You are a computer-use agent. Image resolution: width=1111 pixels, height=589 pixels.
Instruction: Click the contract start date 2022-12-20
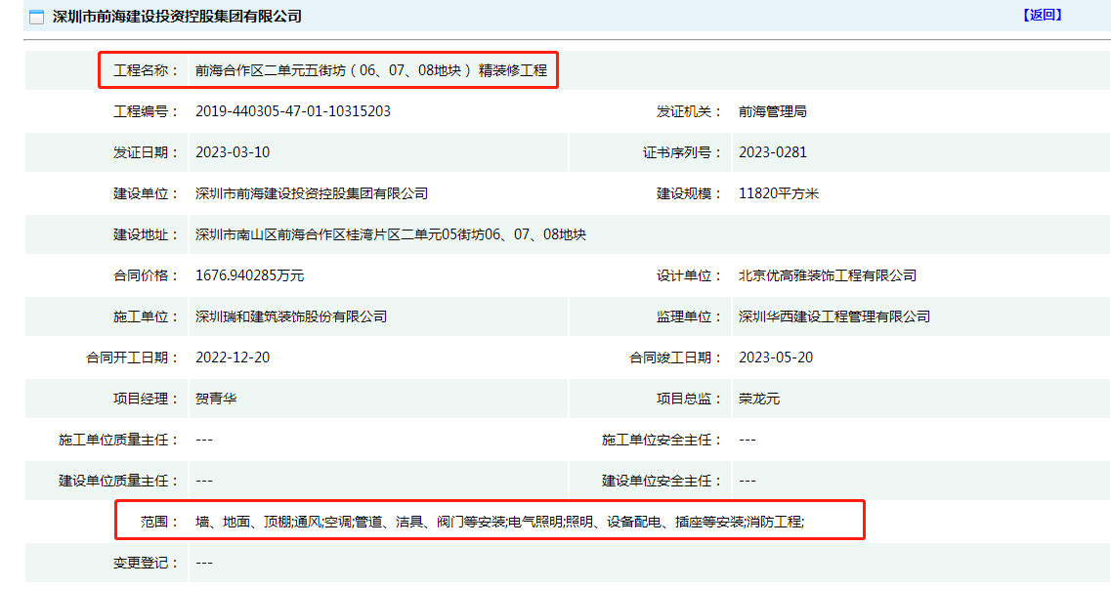coord(233,358)
